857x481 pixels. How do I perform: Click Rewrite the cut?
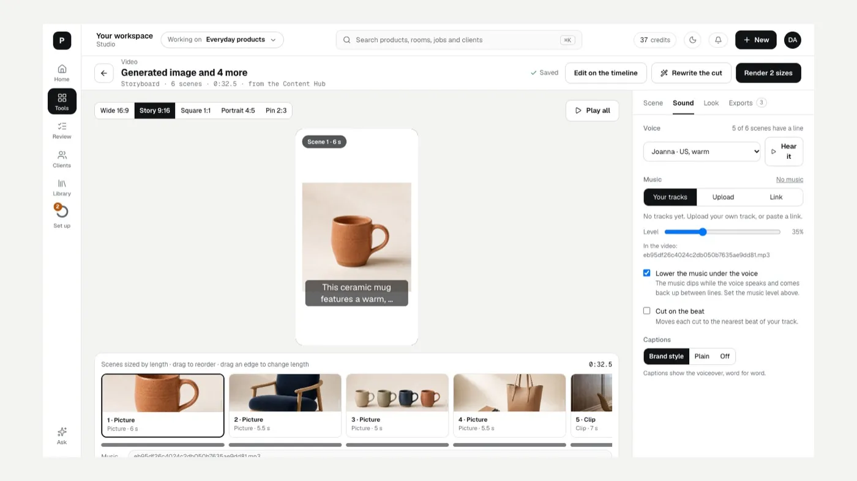coord(691,73)
